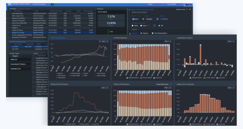This screenshot has width=243, height=129.
Task: Click the dollar icon beside Amount
Action: (130, 33)
